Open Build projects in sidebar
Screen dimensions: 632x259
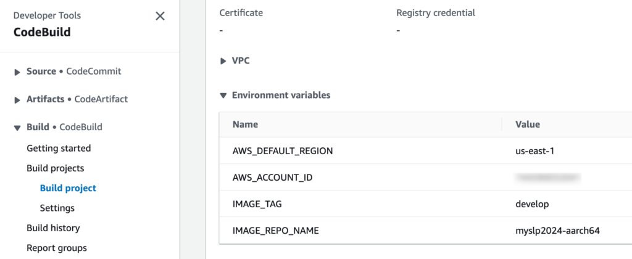click(56, 168)
